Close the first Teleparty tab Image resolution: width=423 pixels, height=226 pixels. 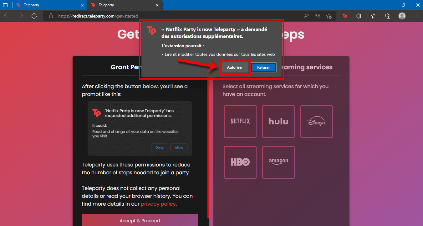pyautogui.click(x=83, y=5)
